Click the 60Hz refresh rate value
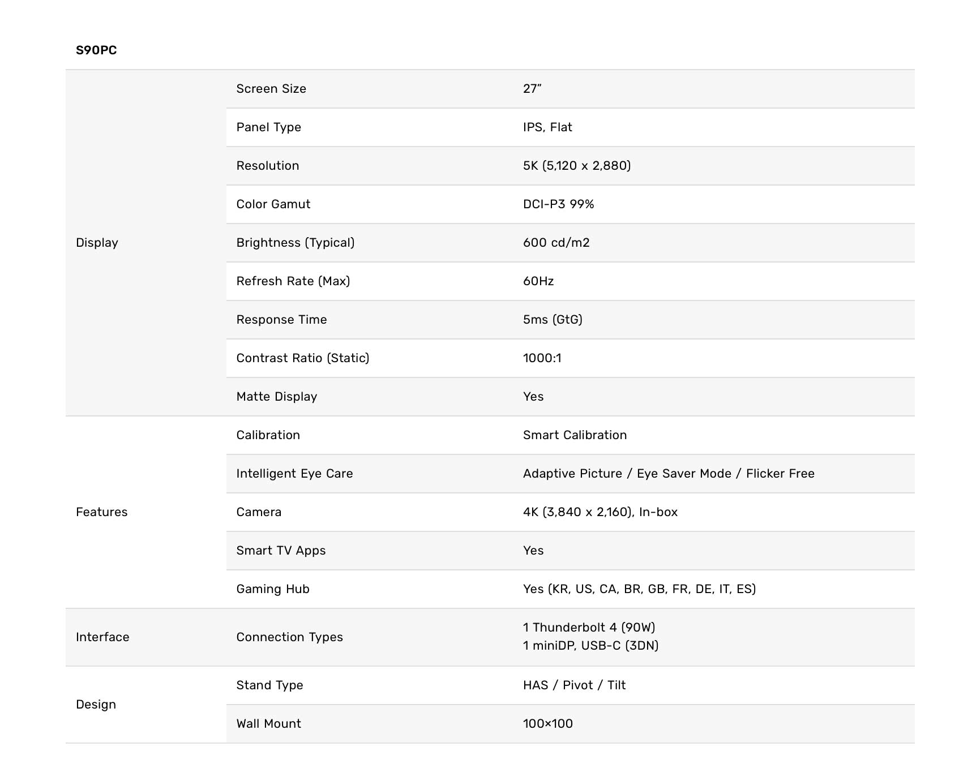959x764 pixels. tap(538, 281)
